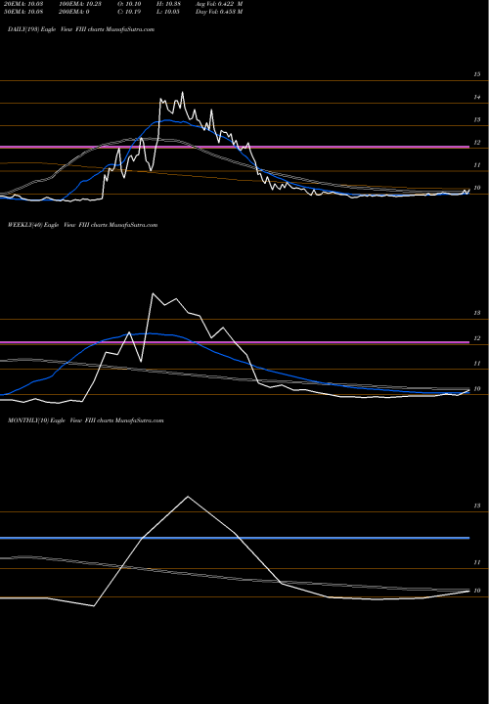Select the high price 'H:' reading
Viewport: 489px width, 704px height.
tap(168, 4)
